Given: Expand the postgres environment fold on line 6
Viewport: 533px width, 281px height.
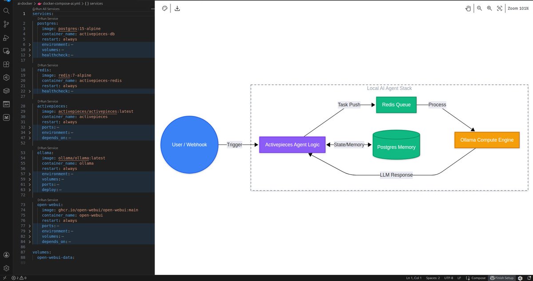Looking at the screenshot, I should tap(30, 44).
